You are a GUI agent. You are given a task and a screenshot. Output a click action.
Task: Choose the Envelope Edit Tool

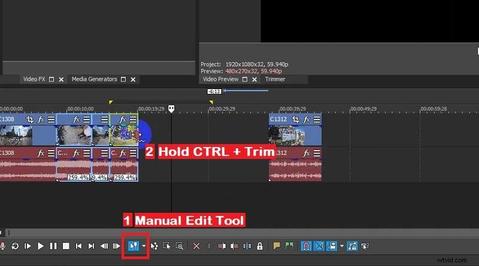pos(154,246)
